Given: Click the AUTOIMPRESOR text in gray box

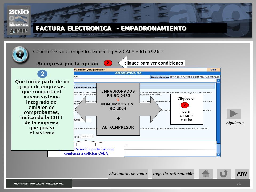Looking at the screenshot, I should [118, 127].
